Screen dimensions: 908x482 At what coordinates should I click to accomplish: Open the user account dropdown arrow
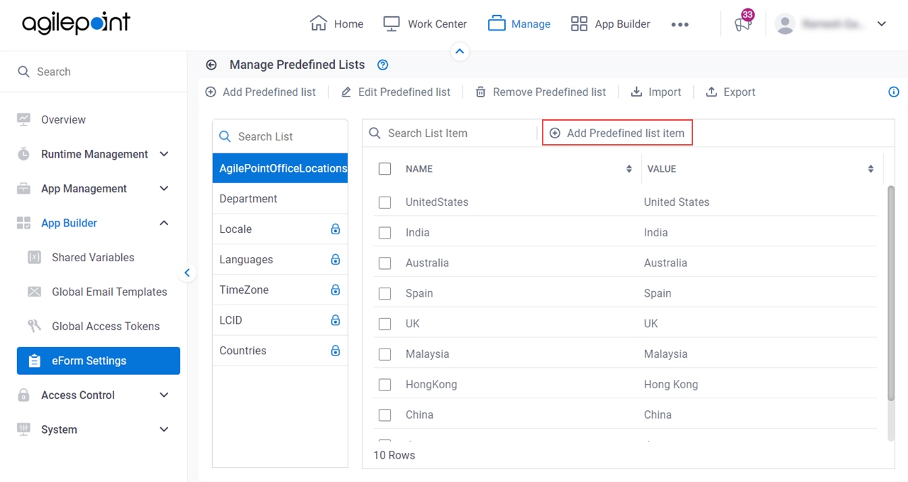(882, 24)
